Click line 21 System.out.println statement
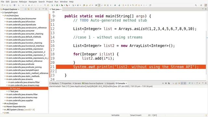 pos(136,67)
